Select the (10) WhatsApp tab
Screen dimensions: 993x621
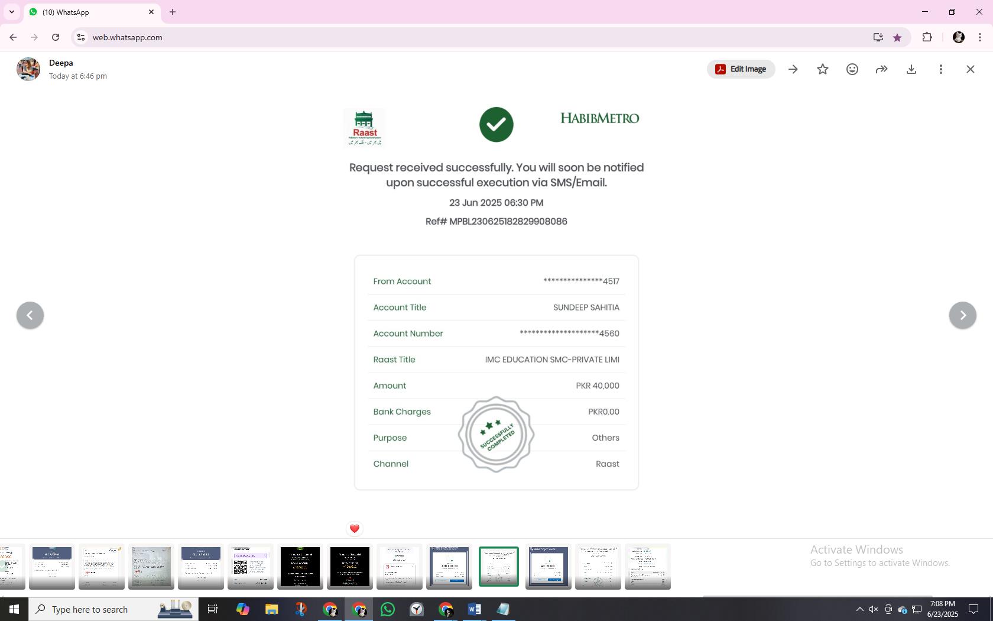(x=92, y=12)
